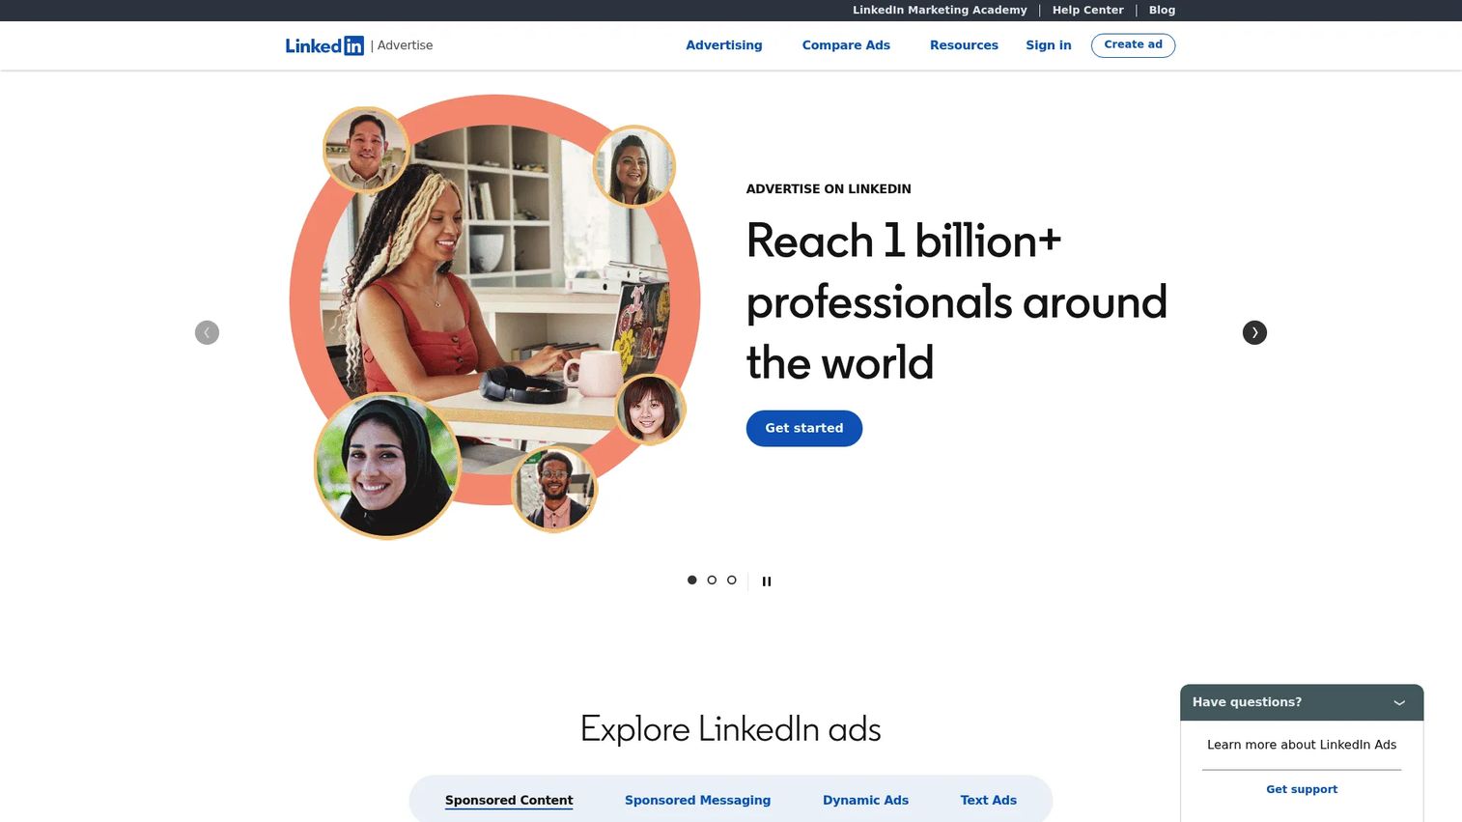Click the woman in hijab portrait
This screenshot has height=822, width=1462.
[387, 466]
